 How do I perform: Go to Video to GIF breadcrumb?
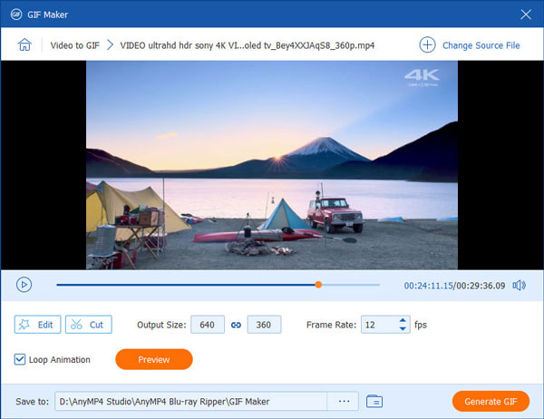(x=75, y=44)
